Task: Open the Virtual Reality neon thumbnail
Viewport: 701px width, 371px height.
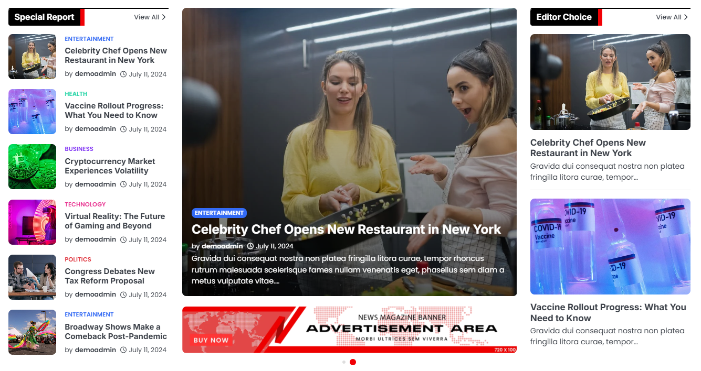Action: click(x=32, y=222)
